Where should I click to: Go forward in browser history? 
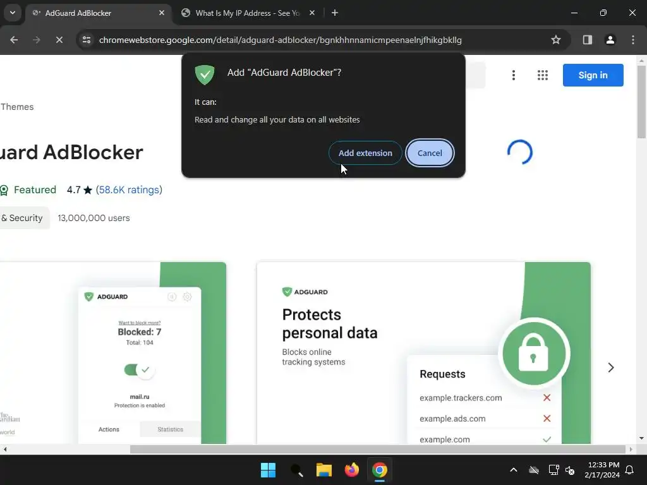[36, 40]
